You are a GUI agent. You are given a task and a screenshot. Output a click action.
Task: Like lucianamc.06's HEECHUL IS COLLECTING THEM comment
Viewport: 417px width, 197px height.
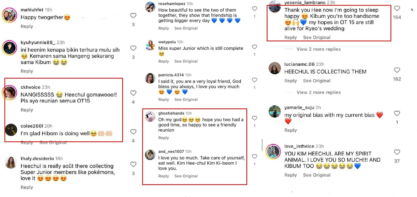tap(397, 70)
